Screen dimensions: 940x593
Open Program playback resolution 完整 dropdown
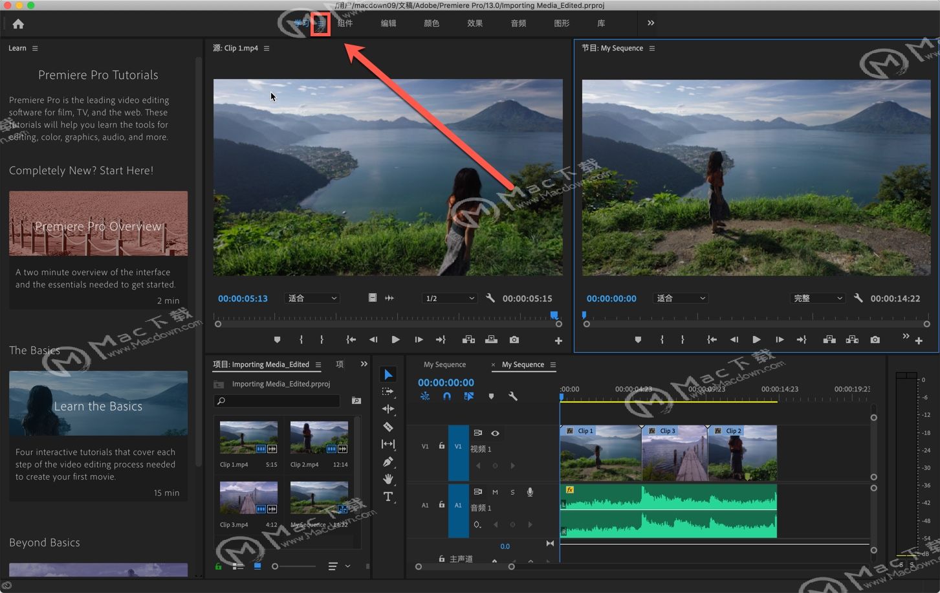click(x=818, y=298)
